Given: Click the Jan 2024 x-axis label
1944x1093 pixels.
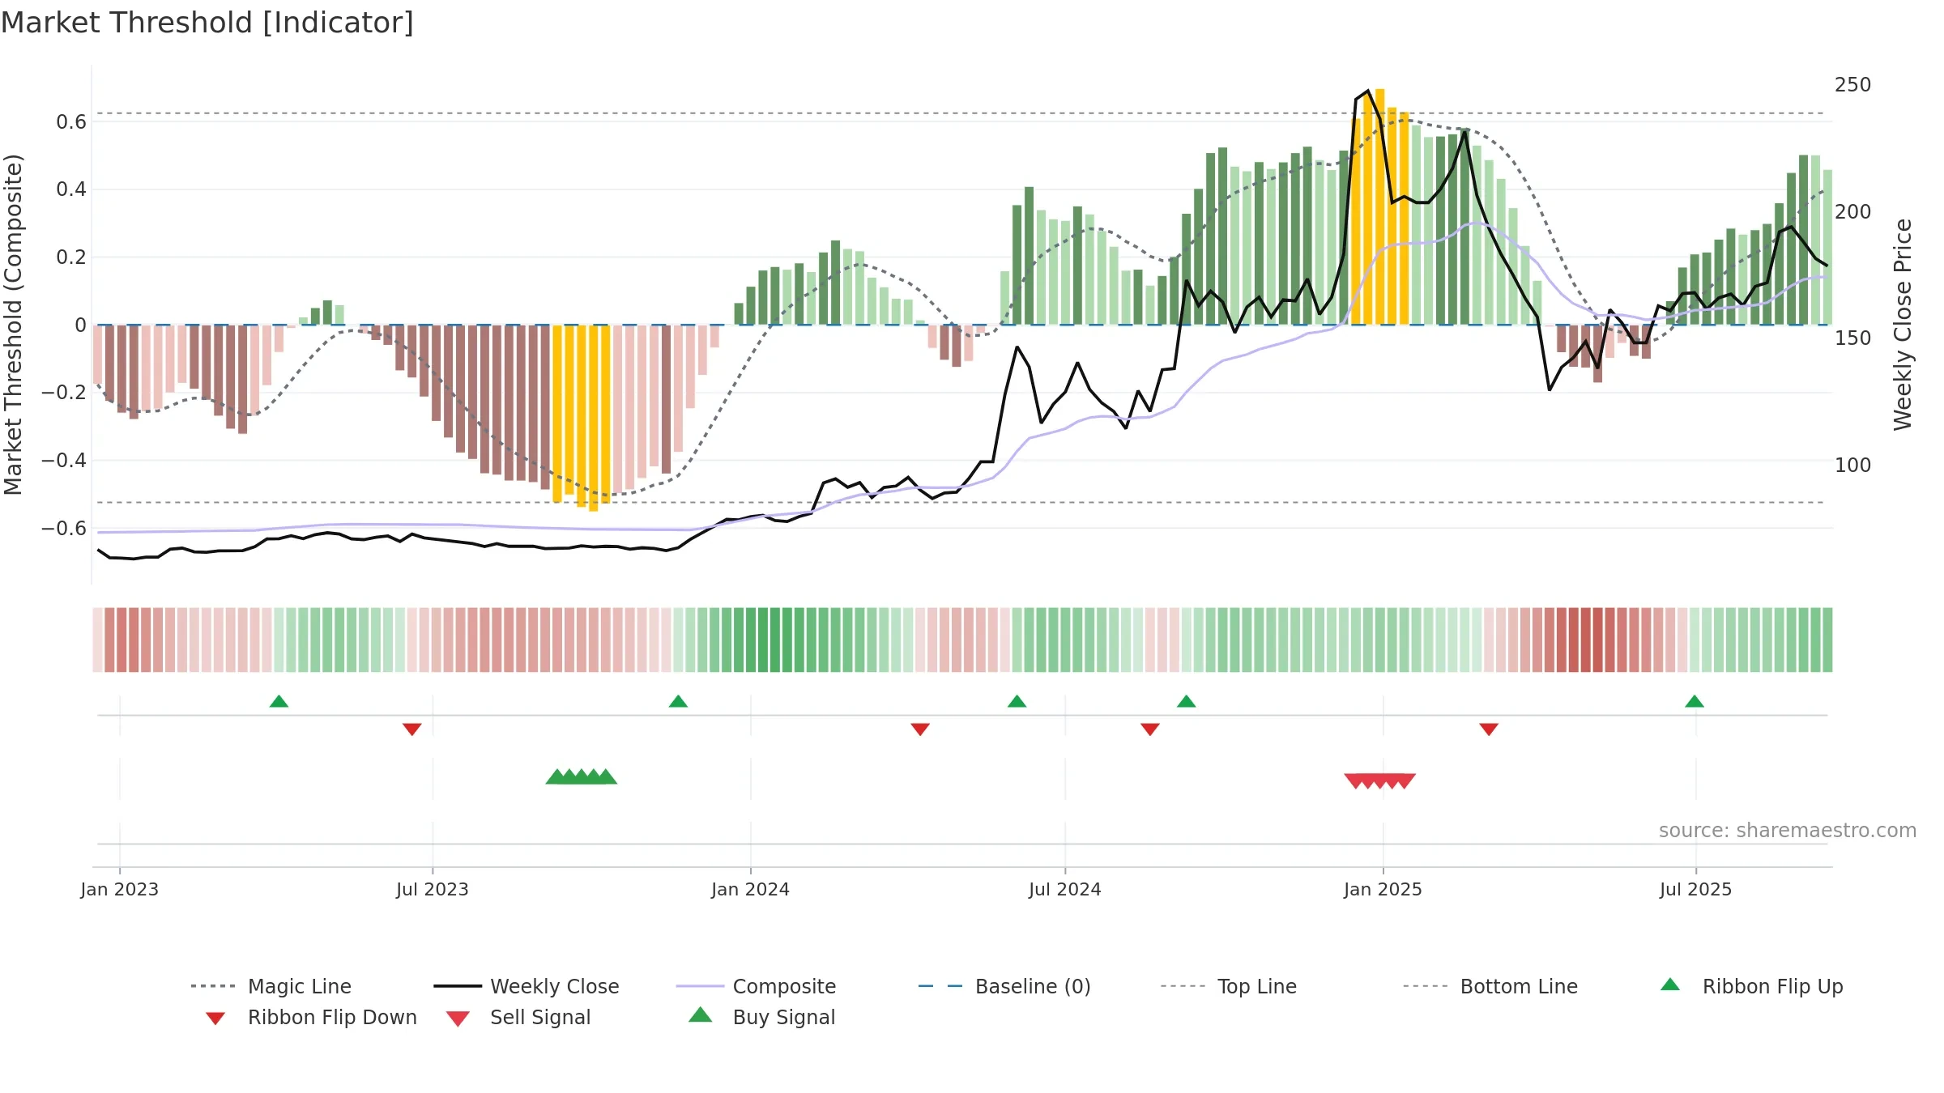Looking at the screenshot, I should (x=751, y=889).
